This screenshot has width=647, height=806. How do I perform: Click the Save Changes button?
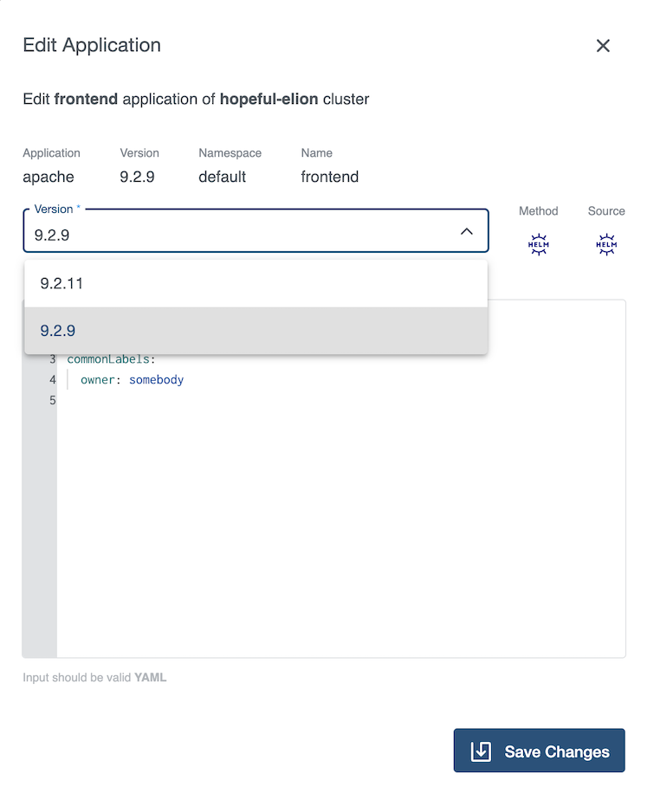point(539,751)
